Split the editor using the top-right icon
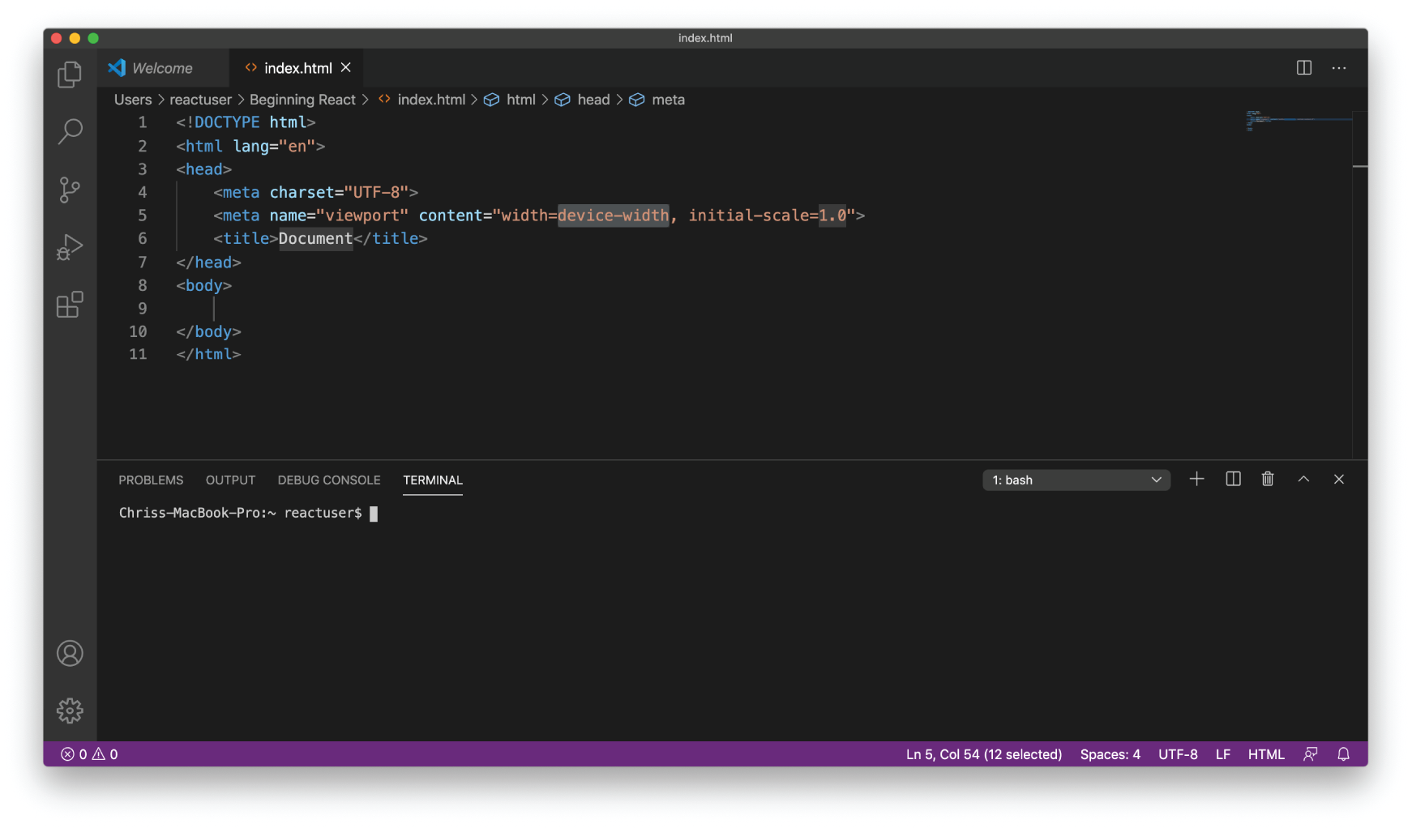Viewport: 1412px width, 828px height. (1303, 68)
